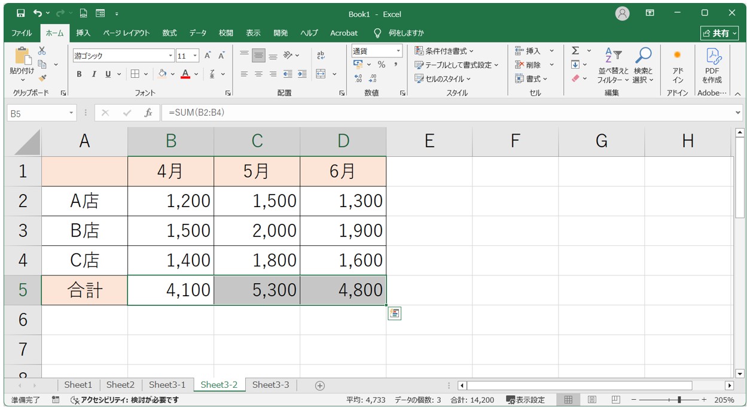Click the Save icon in title bar
Screen dimensions: 750x410
coord(21,13)
